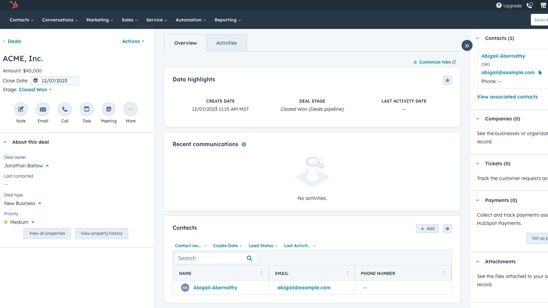Viewport: 548px width, 308px height.
Task: Open the Contacts navigation menu
Action: pos(22,20)
